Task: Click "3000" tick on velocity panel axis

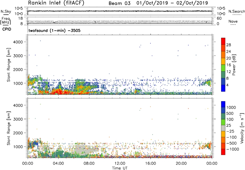Action: [x=18, y=119]
